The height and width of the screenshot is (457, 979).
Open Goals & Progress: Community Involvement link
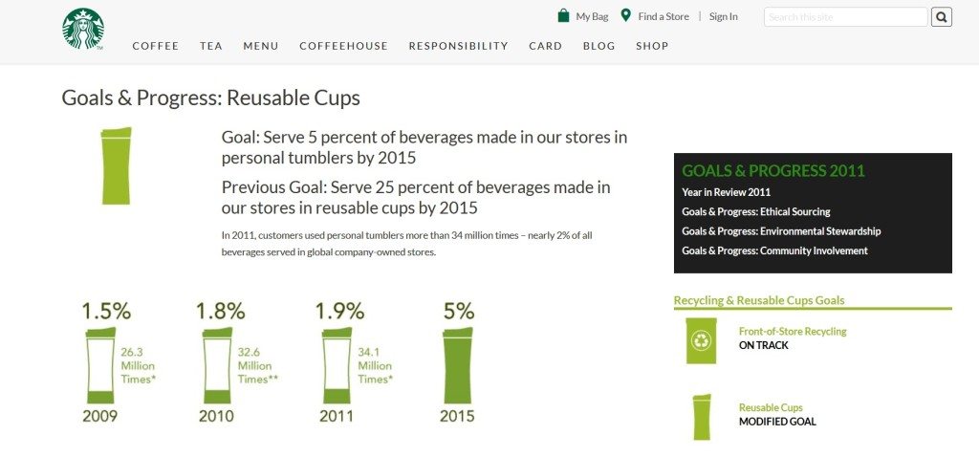click(774, 251)
